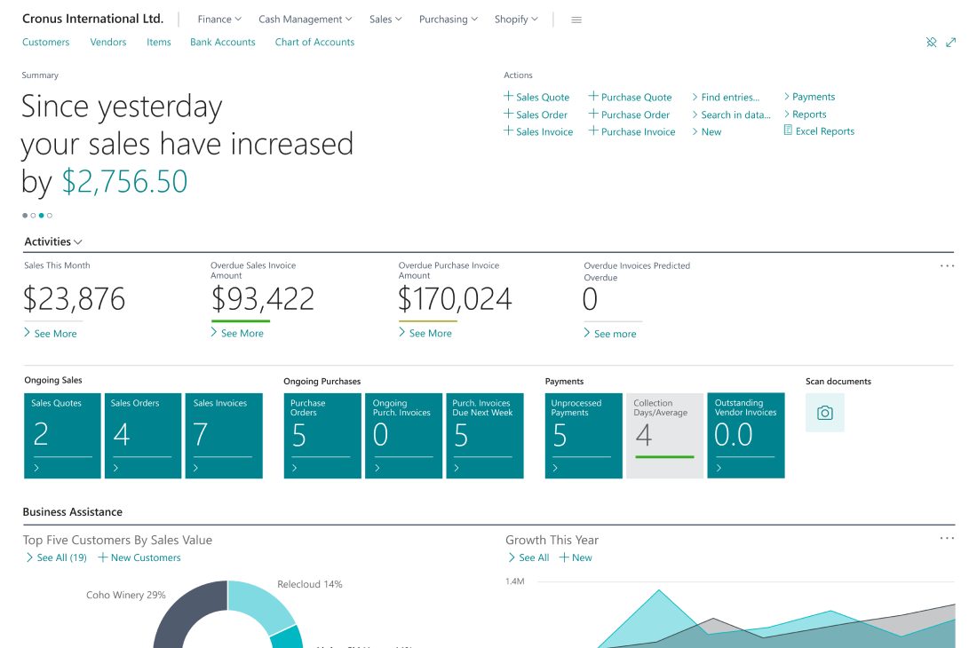Expand the New action group
The width and height of the screenshot is (977, 648).
coord(707,132)
